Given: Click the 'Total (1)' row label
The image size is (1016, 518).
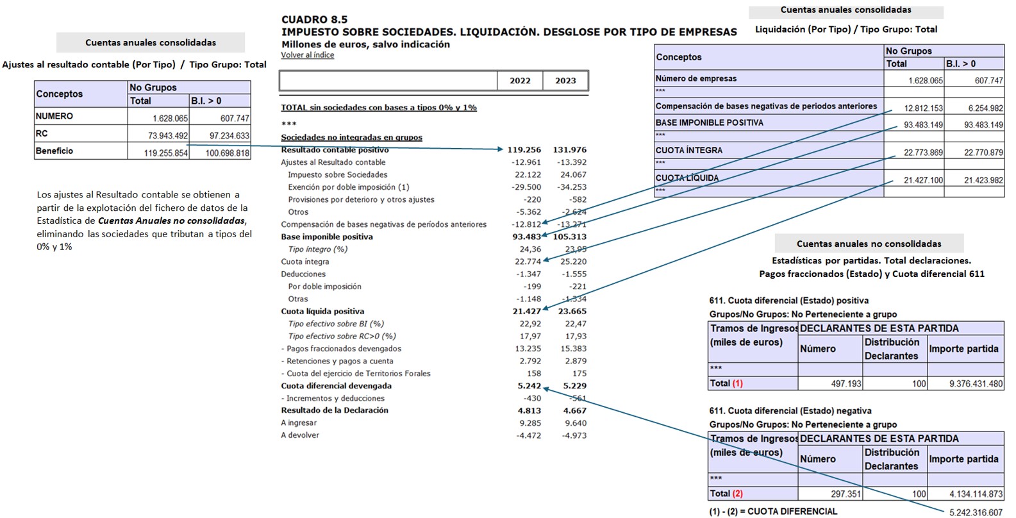Looking at the screenshot, I should pos(726,383).
